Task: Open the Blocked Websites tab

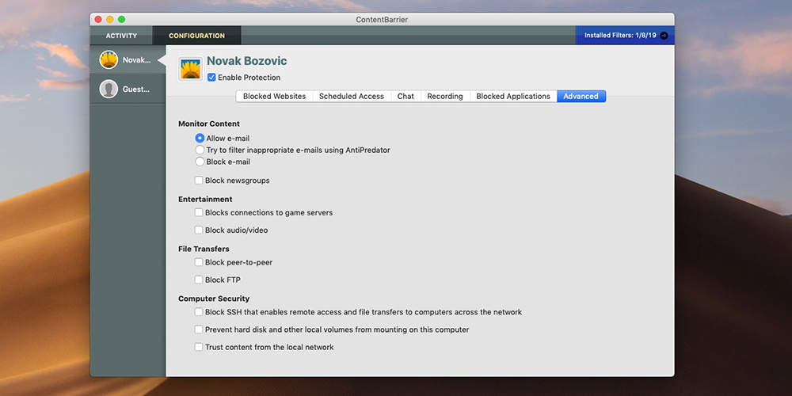Action: pos(274,96)
